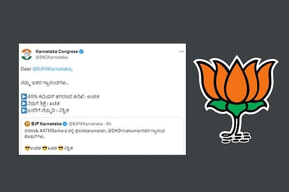
Task: Click the 6h timestamp on quoted tweet
Action: coord(109,124)
